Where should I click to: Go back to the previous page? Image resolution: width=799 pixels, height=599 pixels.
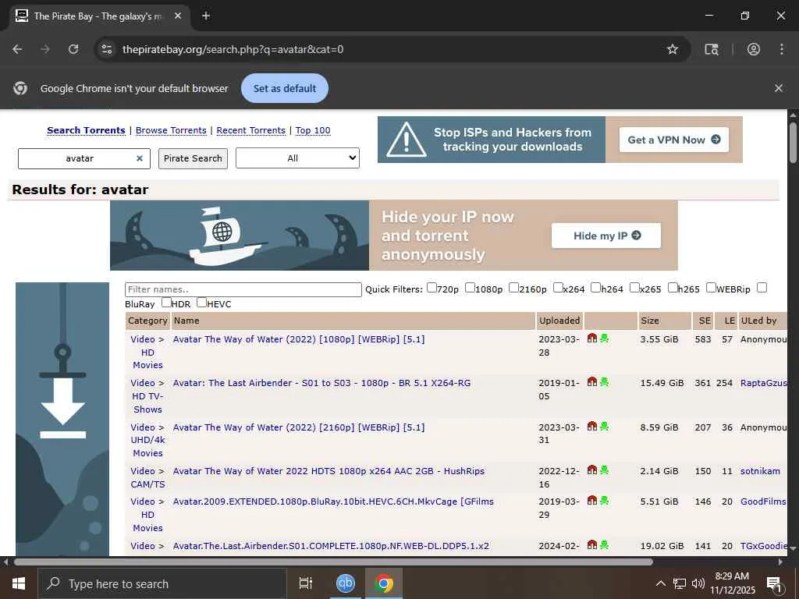coord(17,49)
